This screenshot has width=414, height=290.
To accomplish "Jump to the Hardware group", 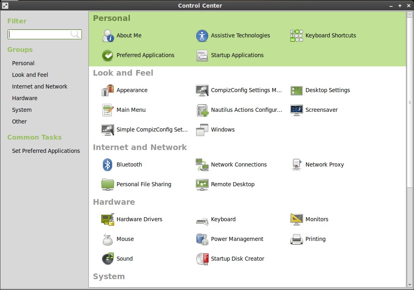I will pos(25,98).
